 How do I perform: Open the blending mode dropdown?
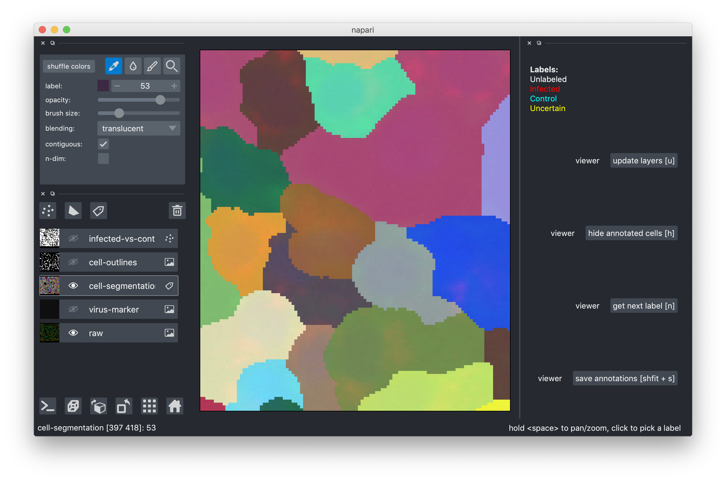[x=139, y=128]
